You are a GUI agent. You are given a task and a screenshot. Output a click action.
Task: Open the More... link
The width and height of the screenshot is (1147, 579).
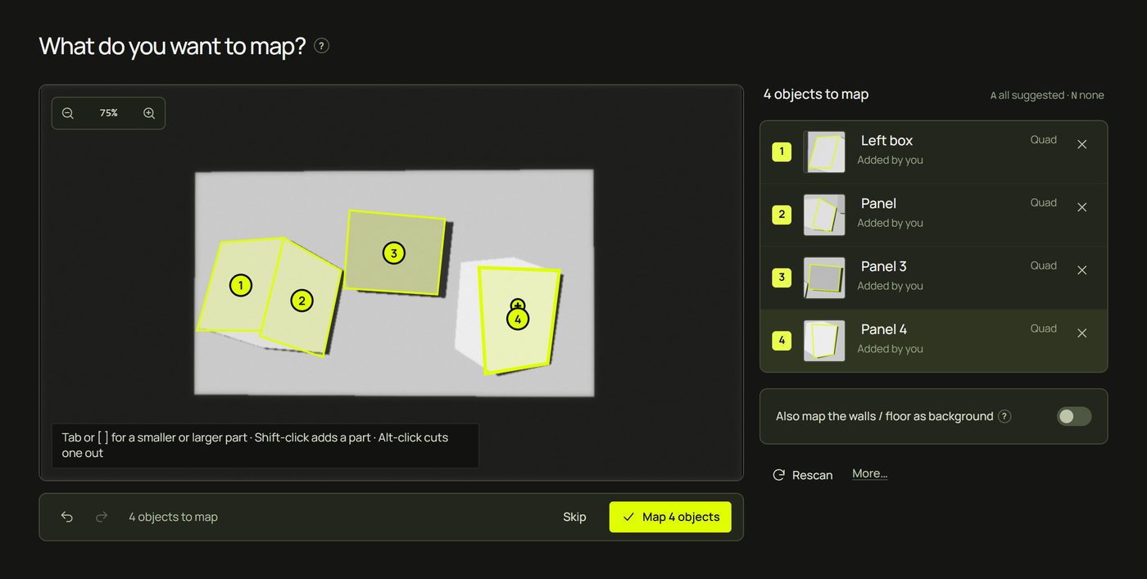869,473
